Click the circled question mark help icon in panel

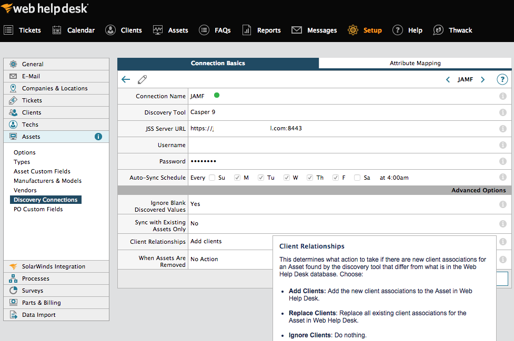[502, 79]
